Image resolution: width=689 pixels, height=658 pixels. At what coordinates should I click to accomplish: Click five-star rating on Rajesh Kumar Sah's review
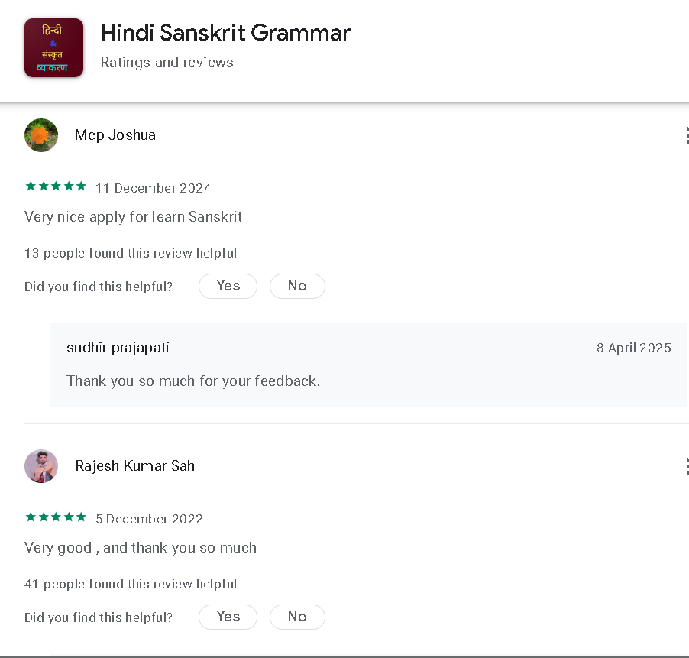(56, 517)
